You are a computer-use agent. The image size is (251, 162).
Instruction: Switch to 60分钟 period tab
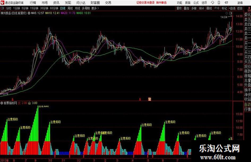click(x=54, y=8)
